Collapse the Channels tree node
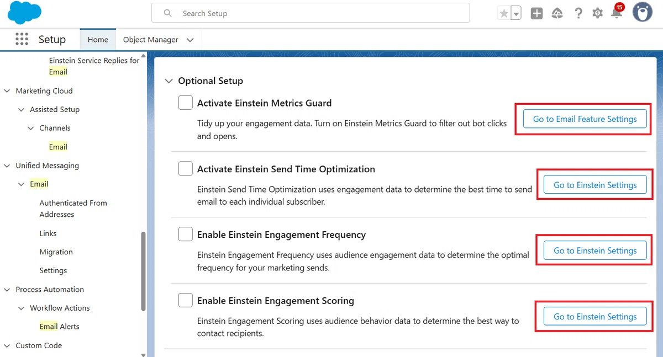The width and height of the screenshot is (663, 357). point(31,128)
